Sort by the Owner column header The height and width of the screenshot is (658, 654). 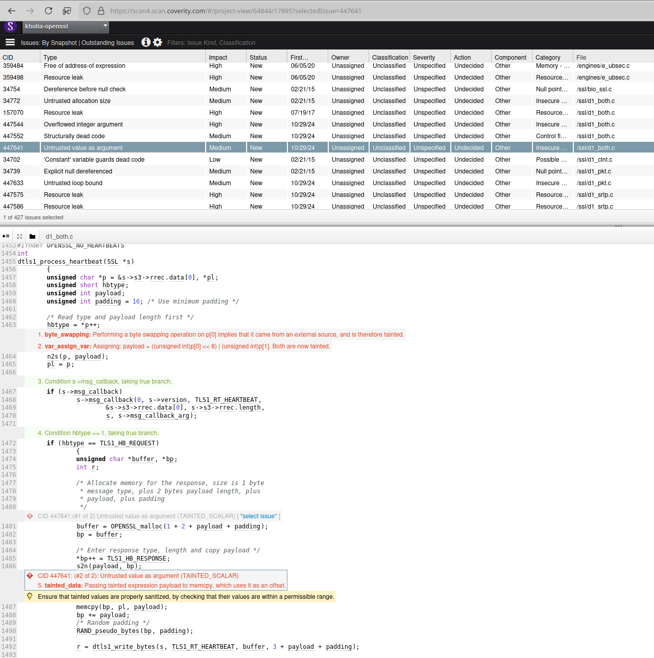(x=349, y=58)
